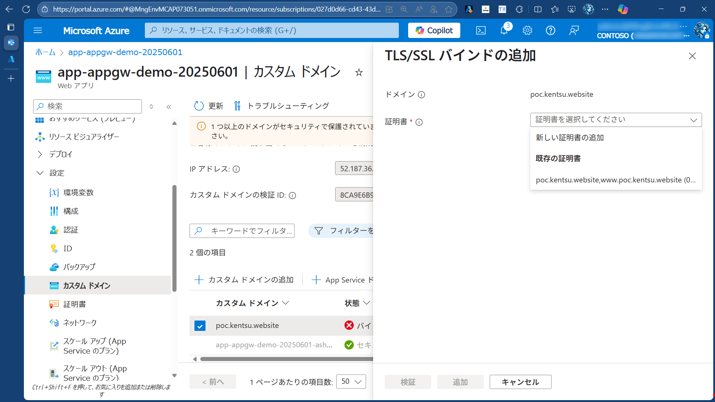Open バックアップ settings from the sidebar
This screenshot has height=402, width=715.
pos(79,267)
